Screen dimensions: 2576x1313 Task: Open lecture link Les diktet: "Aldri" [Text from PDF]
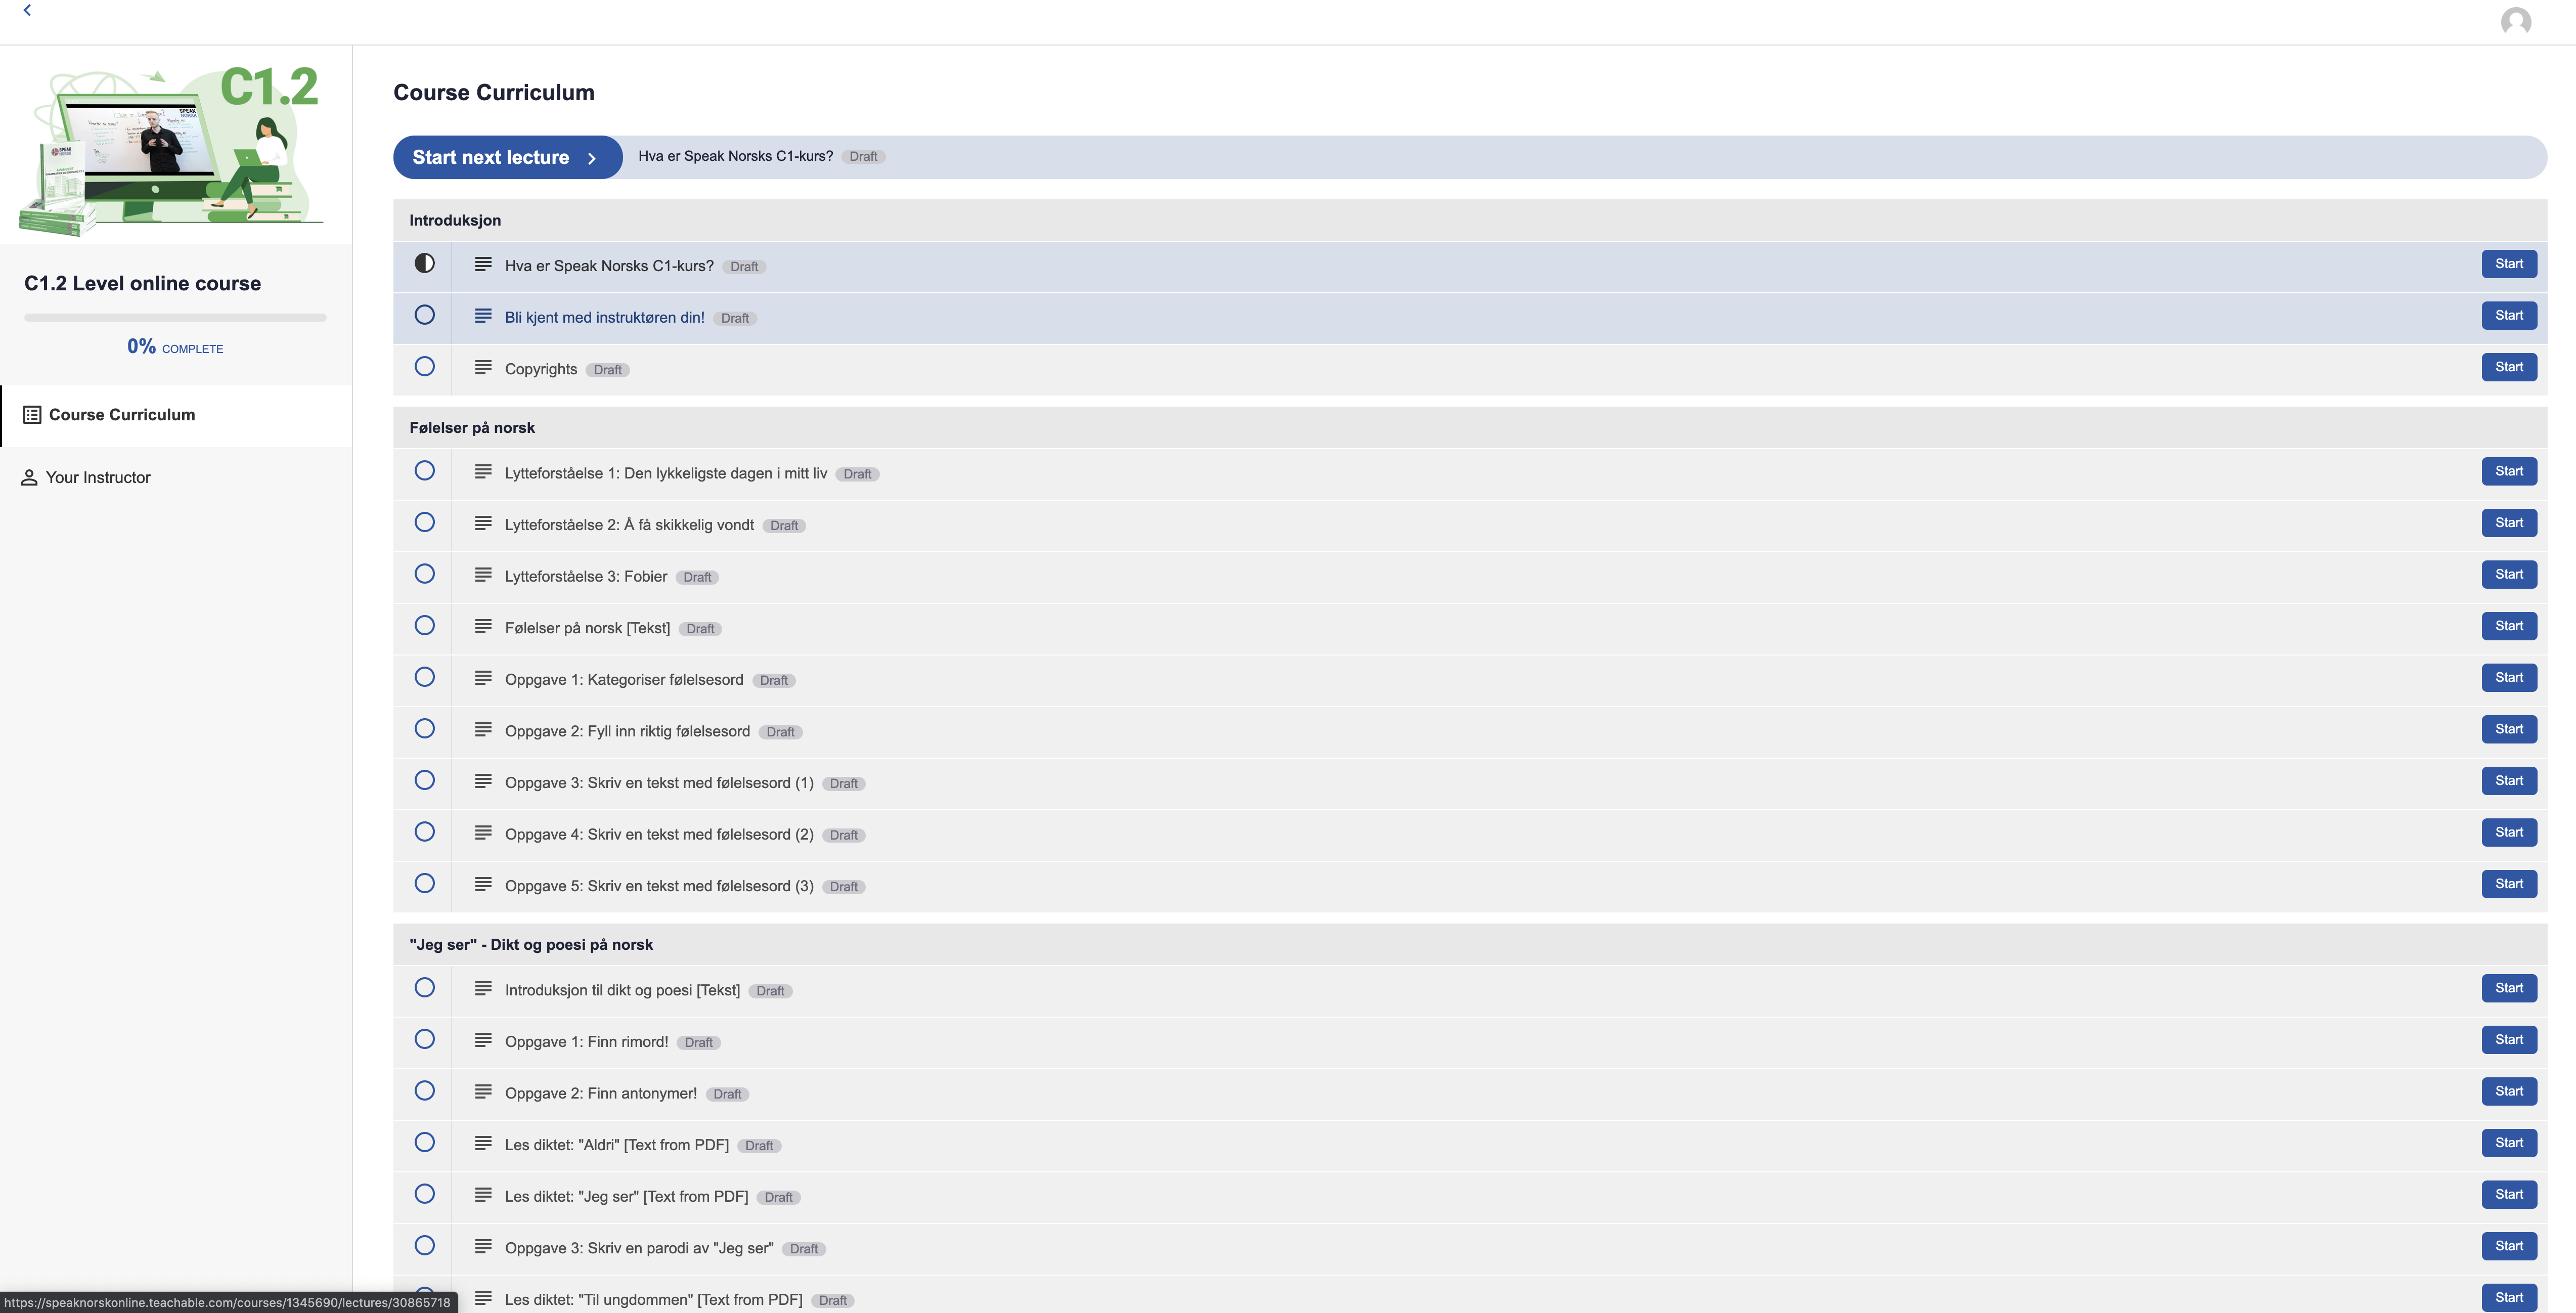617,1145
